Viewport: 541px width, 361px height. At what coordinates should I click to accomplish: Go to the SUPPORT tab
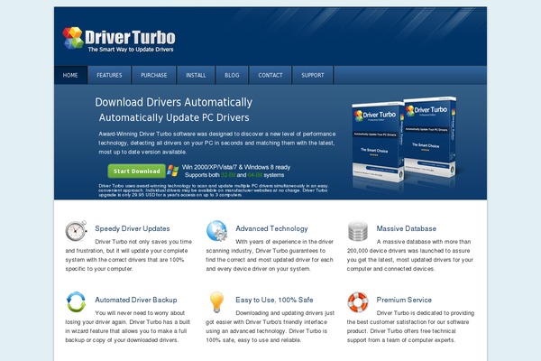point(313,75)
